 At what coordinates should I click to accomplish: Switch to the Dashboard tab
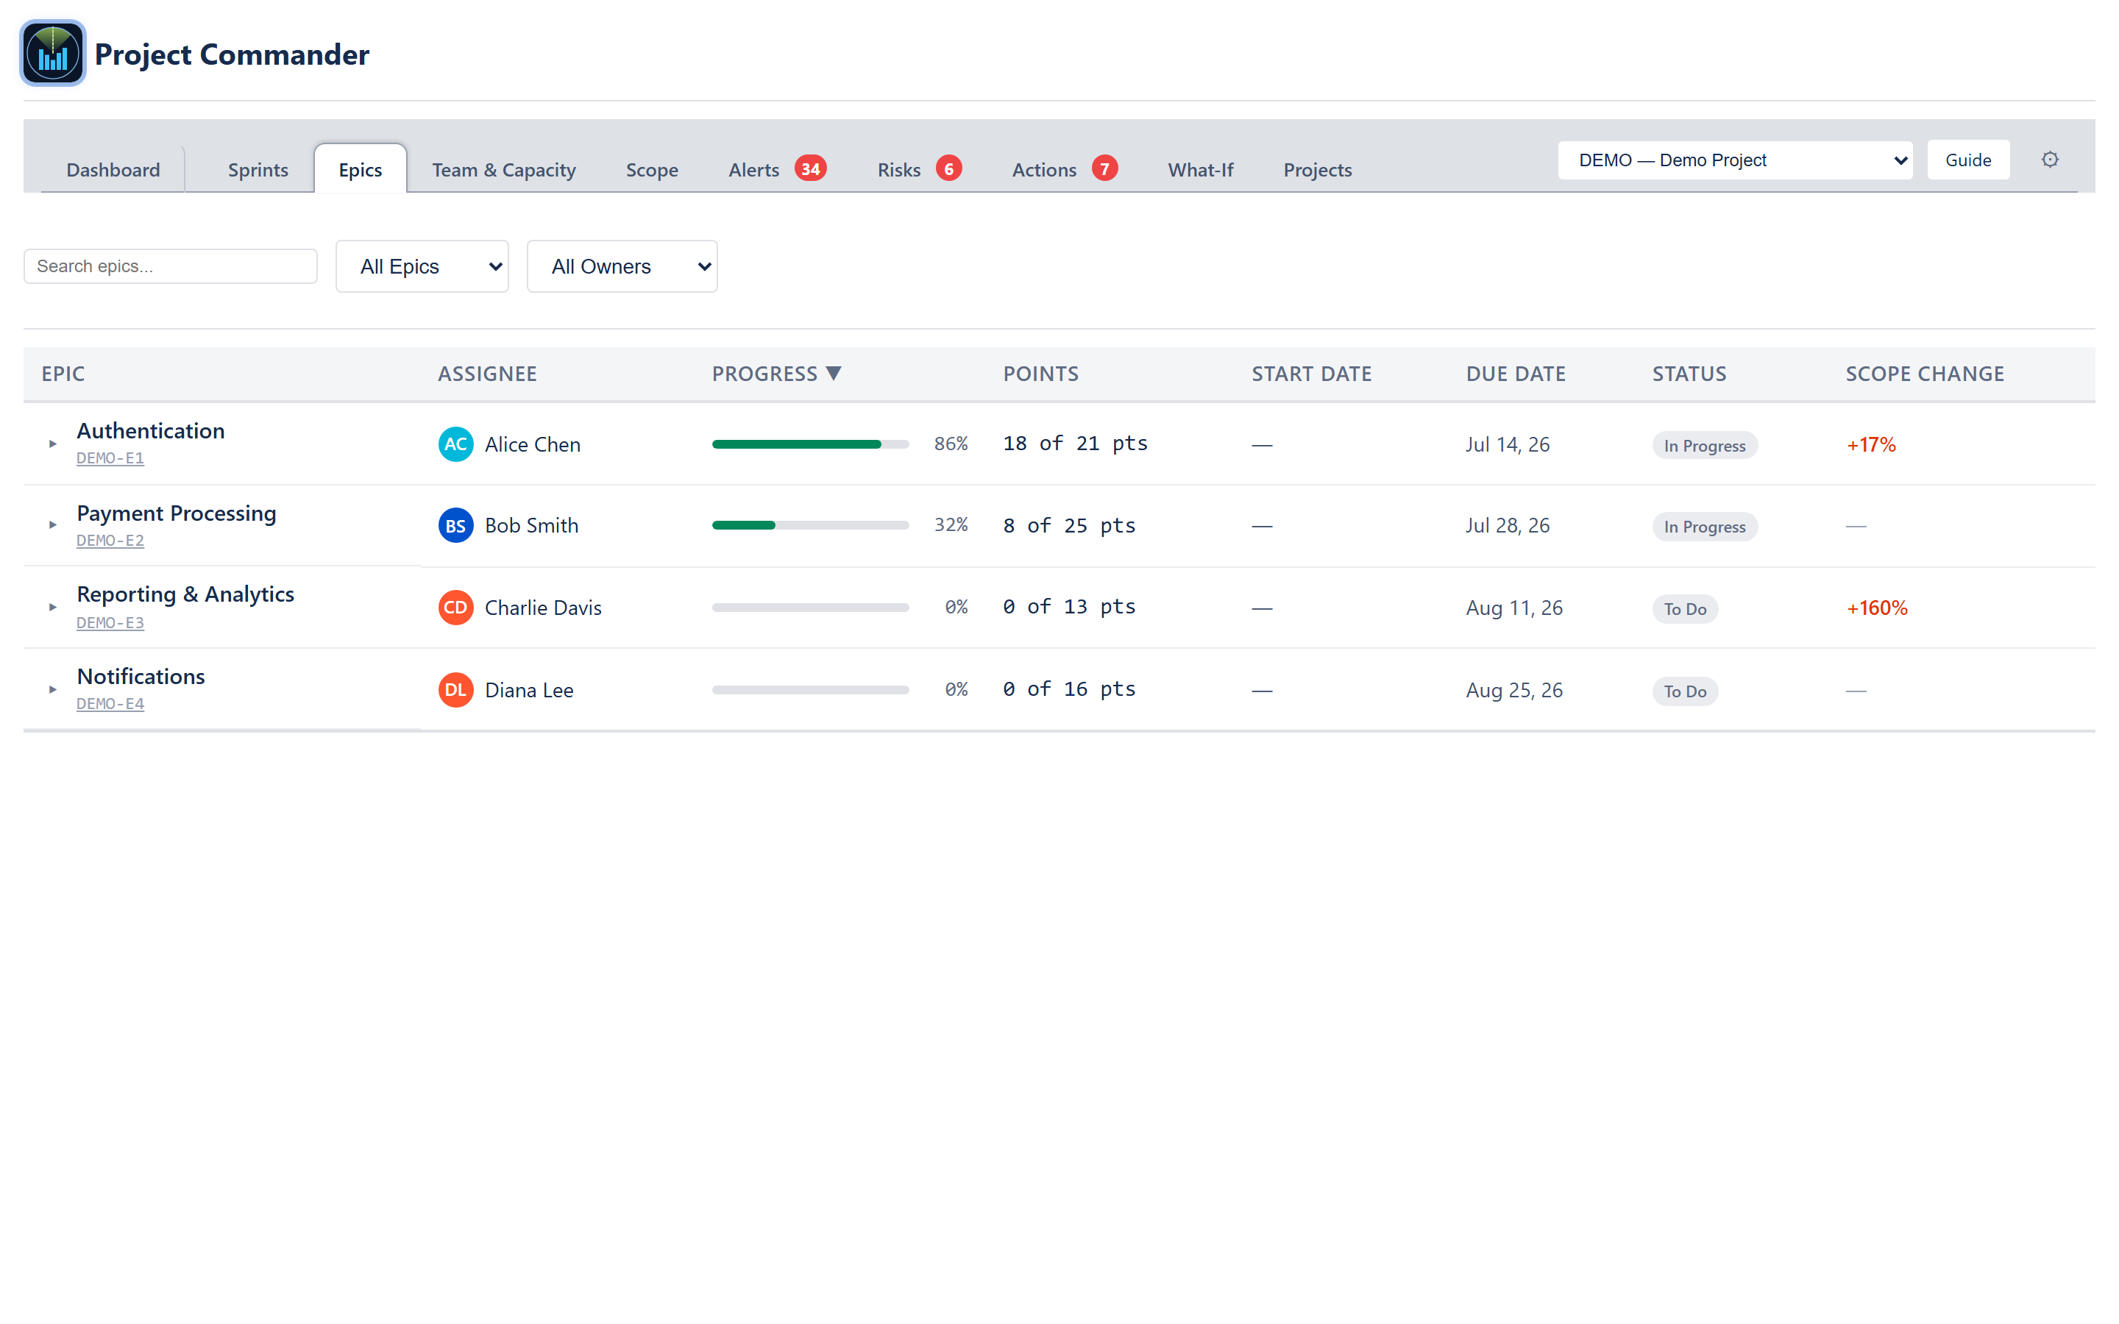[113, 170]
